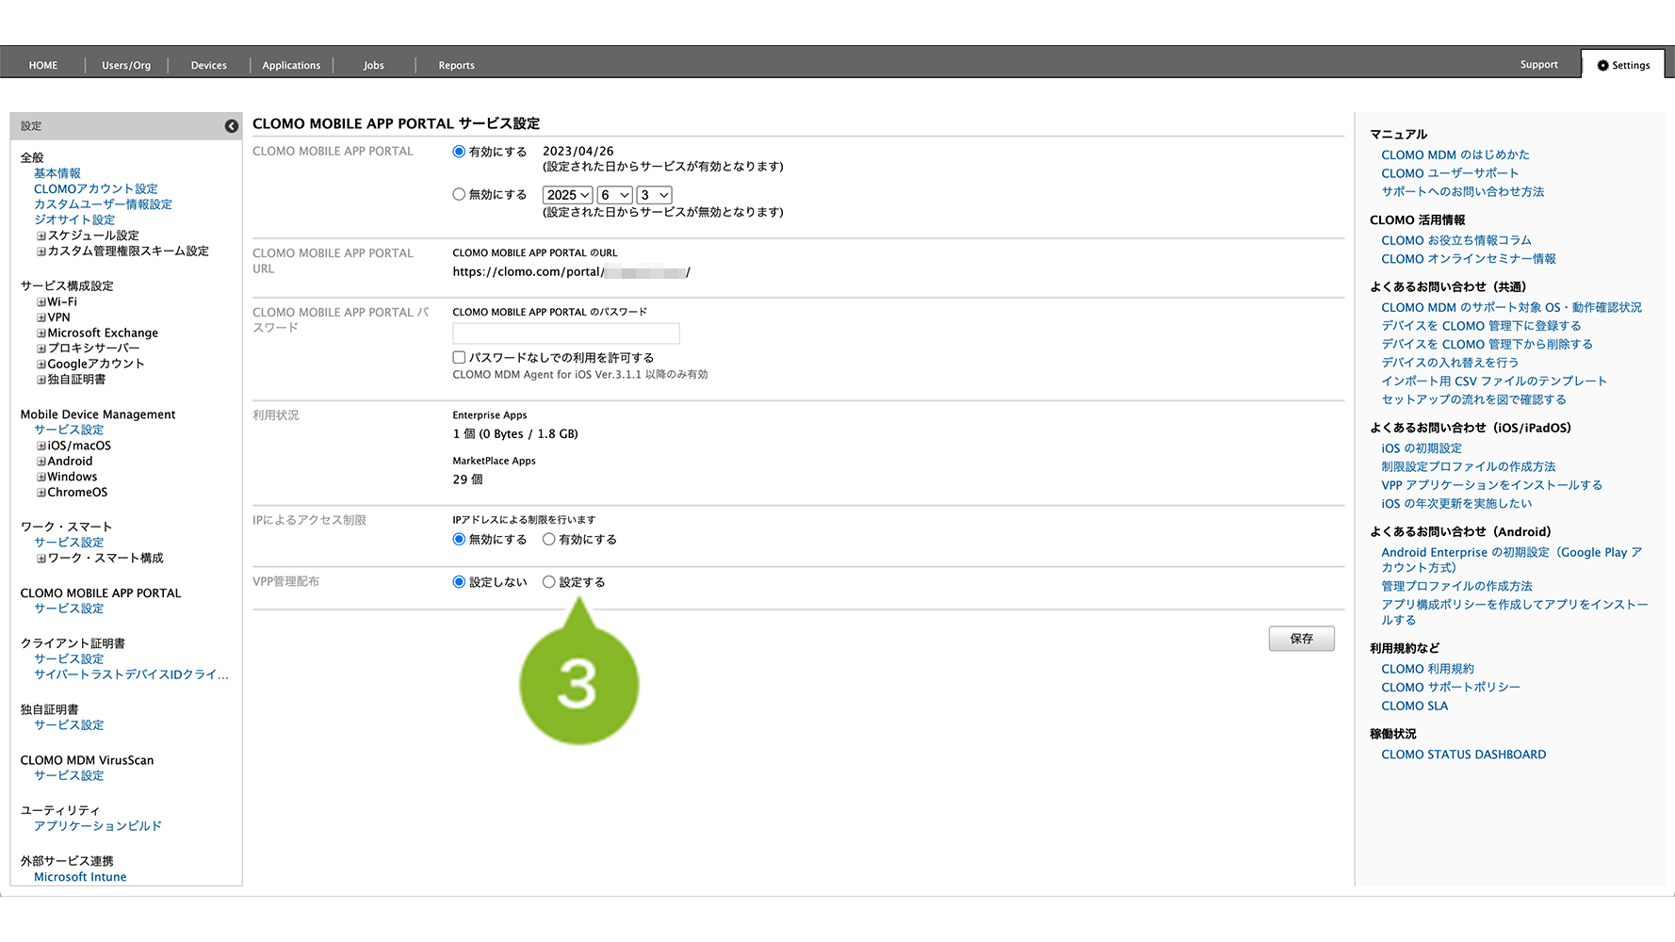Collapse the 設定 sidebar with the arrow icon
This screenshot has width=1675, height=942.
231,126
